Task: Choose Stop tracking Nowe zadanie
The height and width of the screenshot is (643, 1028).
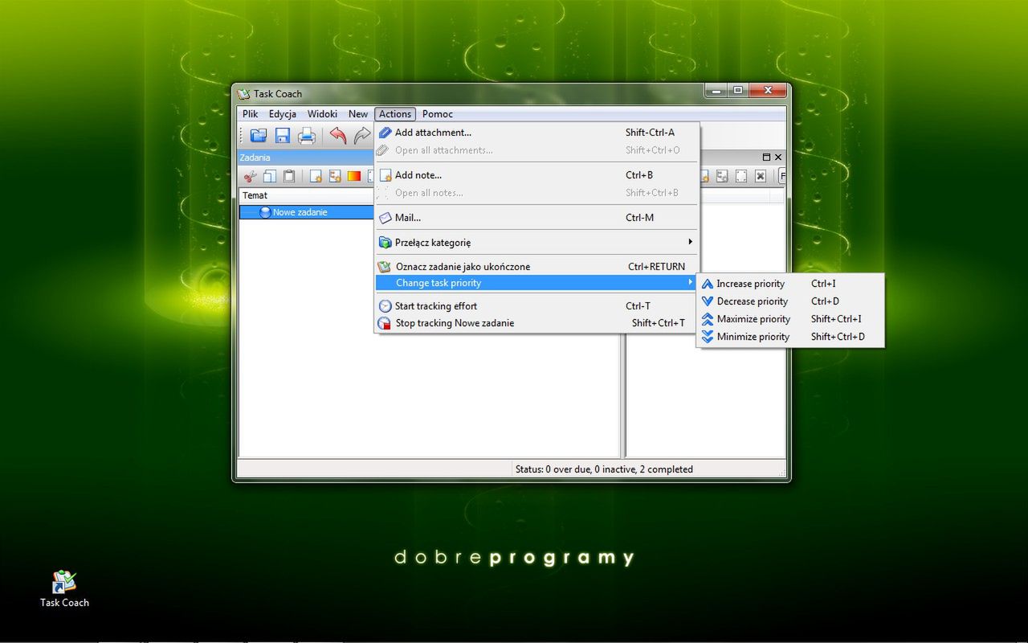Action: [x=537, y=323]
